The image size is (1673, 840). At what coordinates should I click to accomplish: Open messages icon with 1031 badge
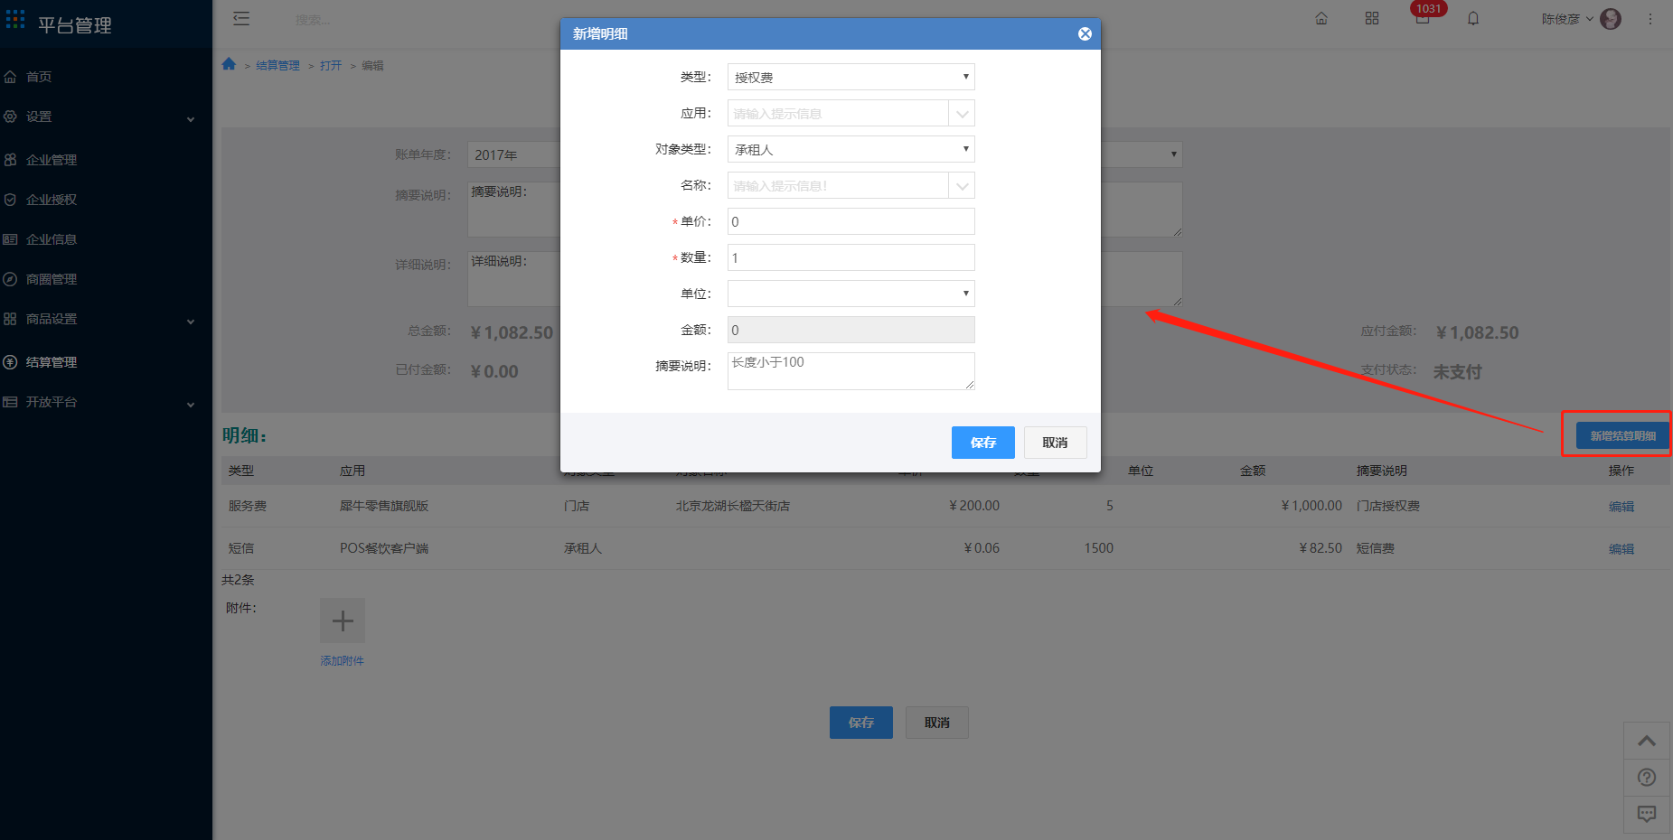pyautogui.click(x=1423, y=18)
